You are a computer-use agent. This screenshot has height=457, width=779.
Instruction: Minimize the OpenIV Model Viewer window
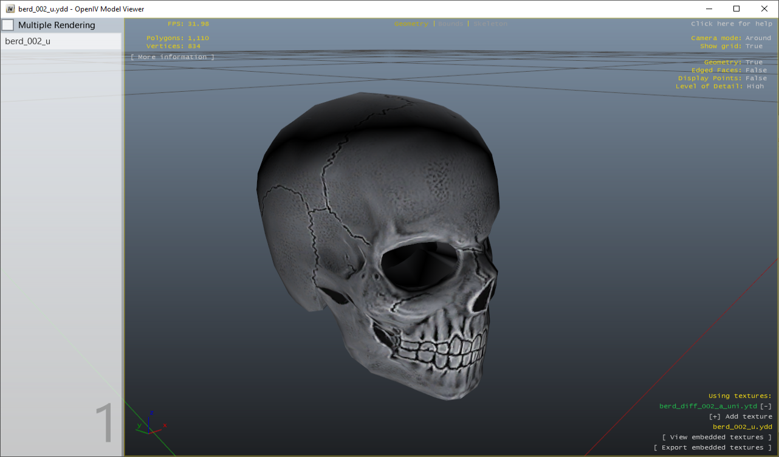tap(709, 9)
